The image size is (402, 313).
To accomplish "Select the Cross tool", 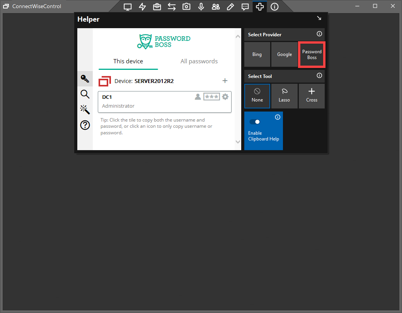I will 312,96.
